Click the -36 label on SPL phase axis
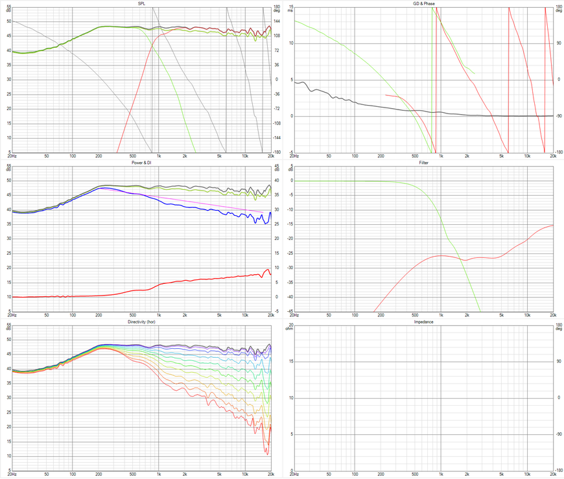Image resolution: width=564 pixels, height=479 pixels. (277, 94)
